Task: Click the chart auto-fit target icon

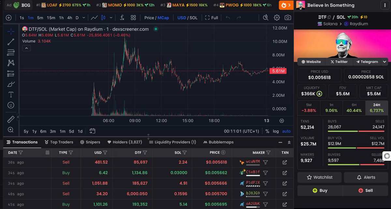Action: 282,120
